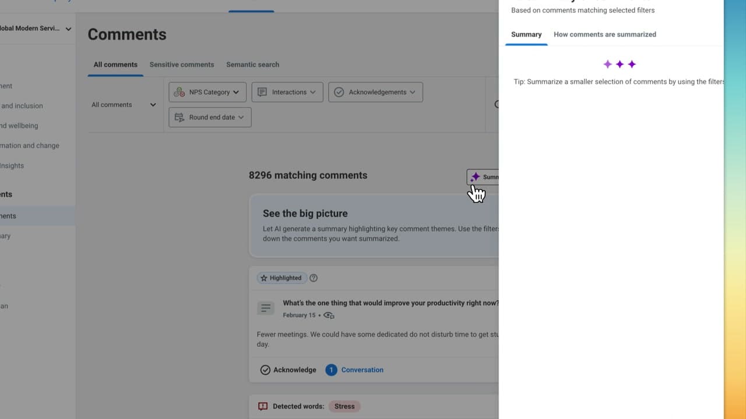Click the 8296 matching comments heading

pyautogui.click(x=308, y=175)
